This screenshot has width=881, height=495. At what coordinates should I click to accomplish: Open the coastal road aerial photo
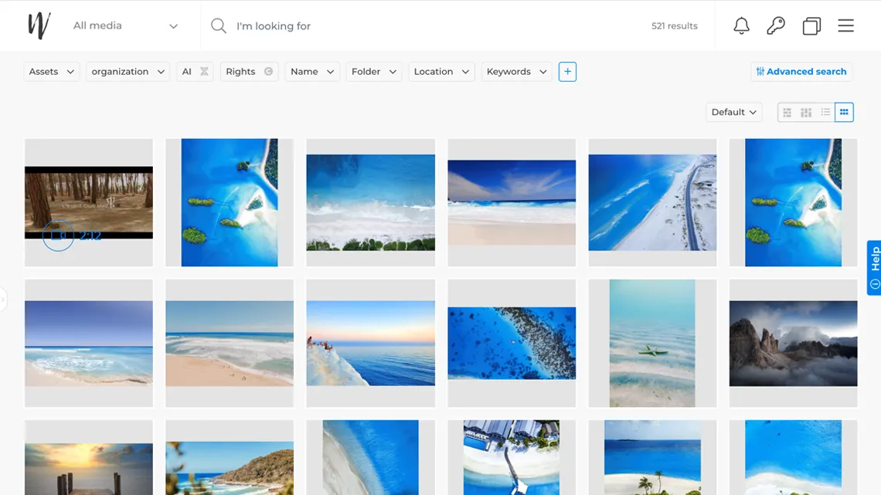coord(652,202)
